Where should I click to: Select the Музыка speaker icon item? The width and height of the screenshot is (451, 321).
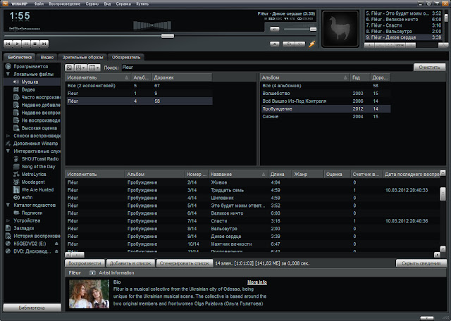click(16, 82)
